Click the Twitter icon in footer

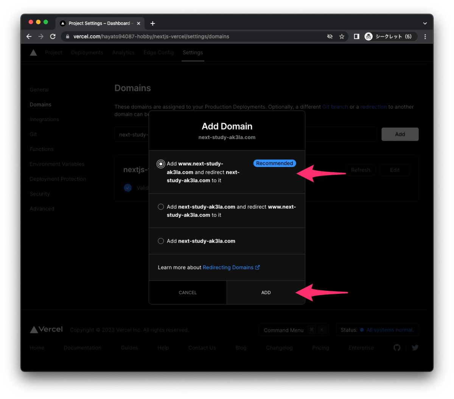tap(415, 348)
